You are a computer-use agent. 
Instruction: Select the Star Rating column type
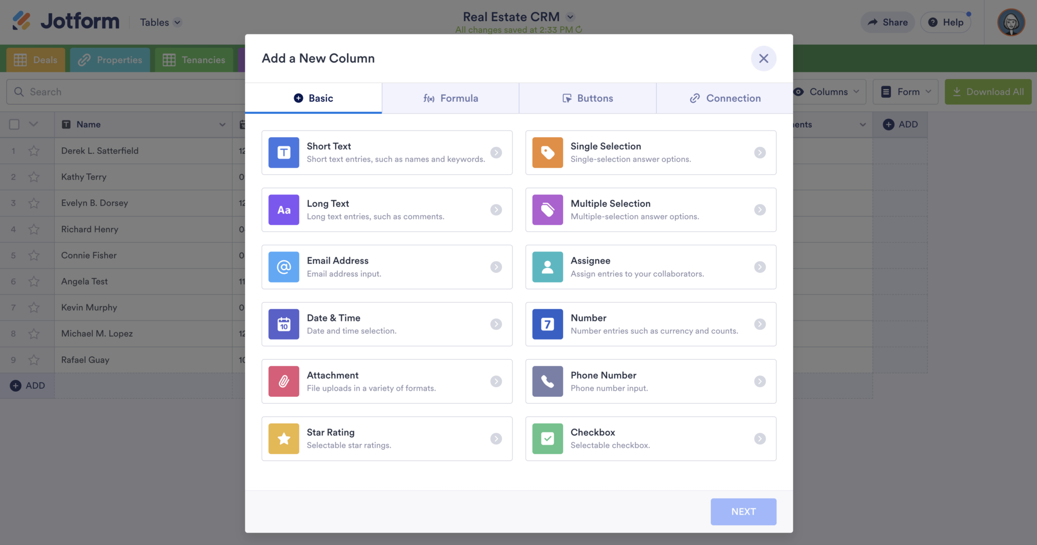tap(386, 438)
